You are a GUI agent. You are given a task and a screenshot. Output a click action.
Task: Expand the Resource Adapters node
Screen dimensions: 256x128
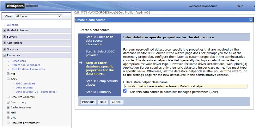[8, 97]
